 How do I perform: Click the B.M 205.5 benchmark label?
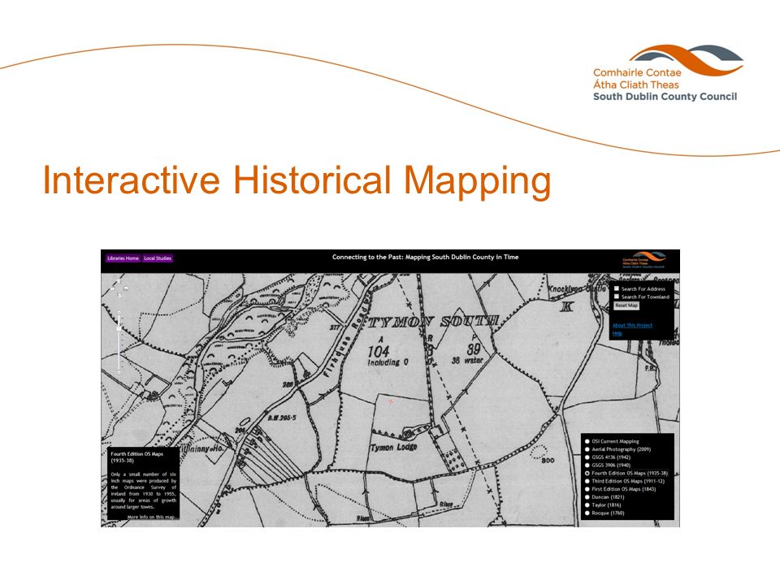pyautogui.click(x=282, y=418)
